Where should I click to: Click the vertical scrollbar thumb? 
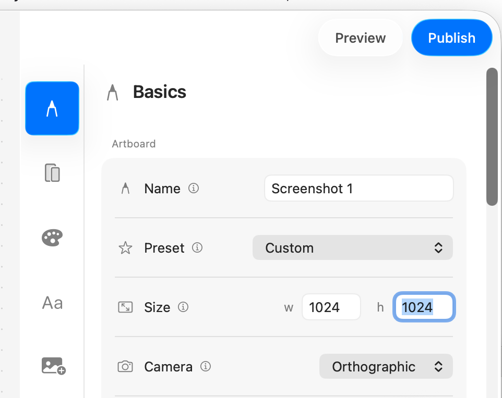[x=492, y=137]
